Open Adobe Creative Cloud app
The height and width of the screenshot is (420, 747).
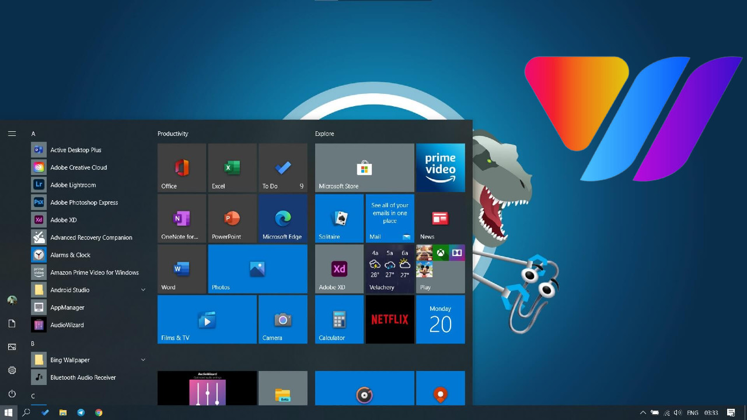point(89,167)
